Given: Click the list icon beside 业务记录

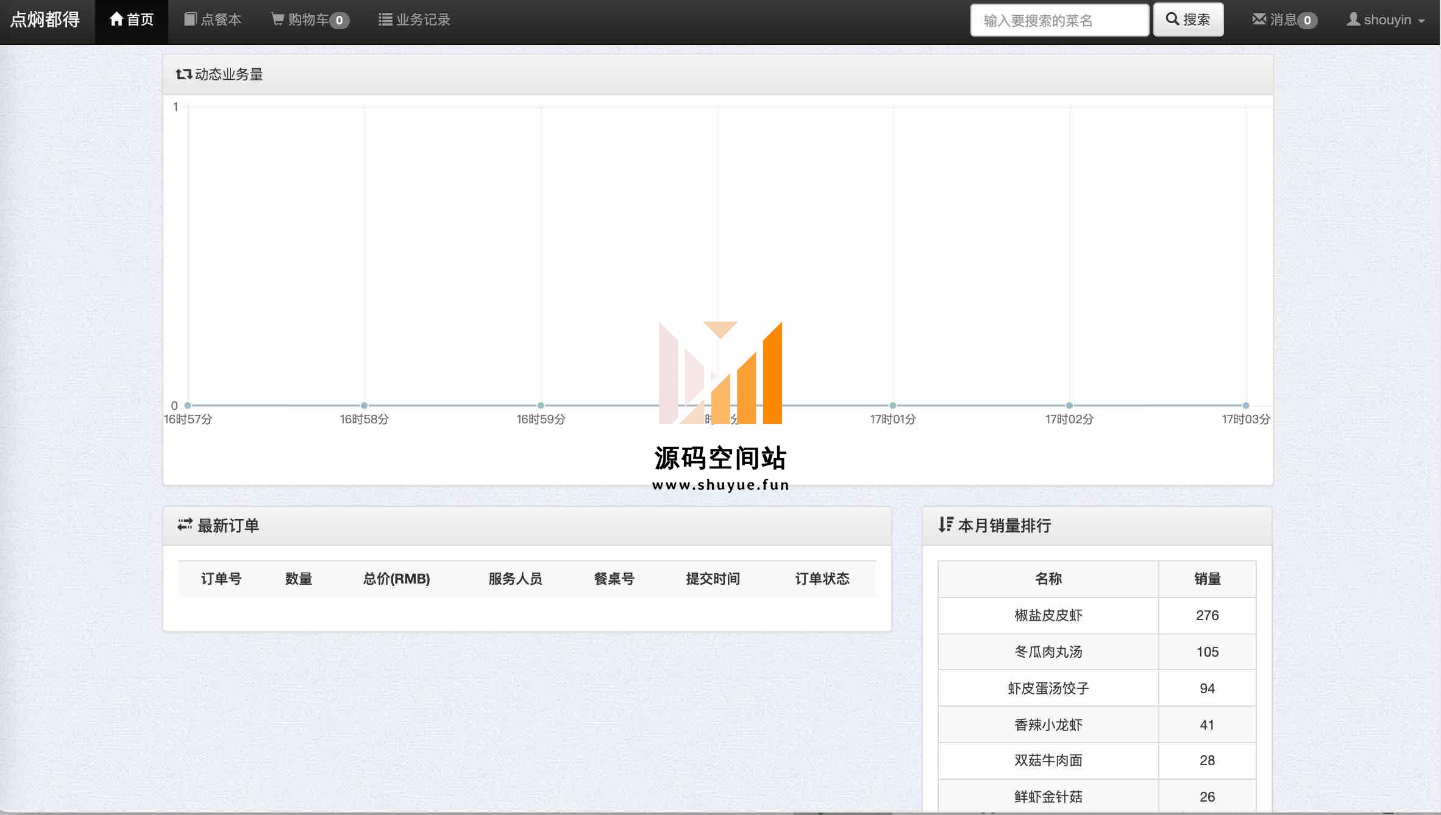Looking at the screenshot, I should (385, 19).
